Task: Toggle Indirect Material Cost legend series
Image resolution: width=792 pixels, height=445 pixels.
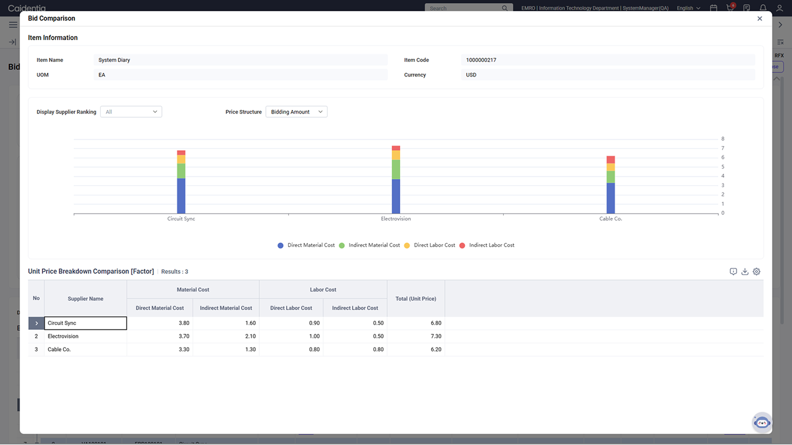Action: click(x=369, y=245)
